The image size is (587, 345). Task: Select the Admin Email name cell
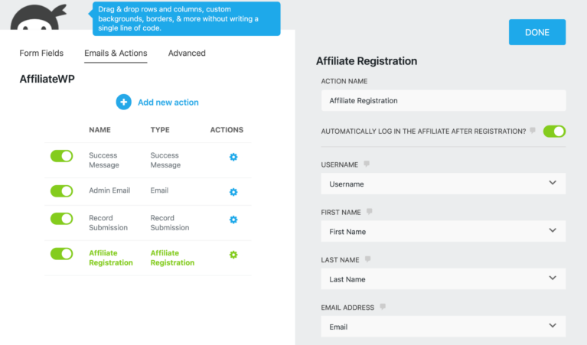coord(109,190)
